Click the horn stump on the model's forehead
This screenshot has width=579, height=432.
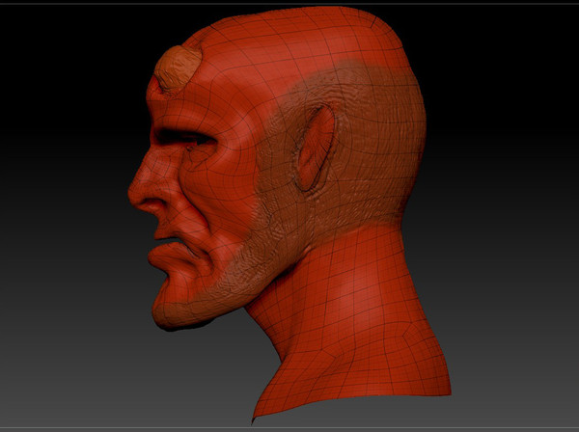point(178,68)
